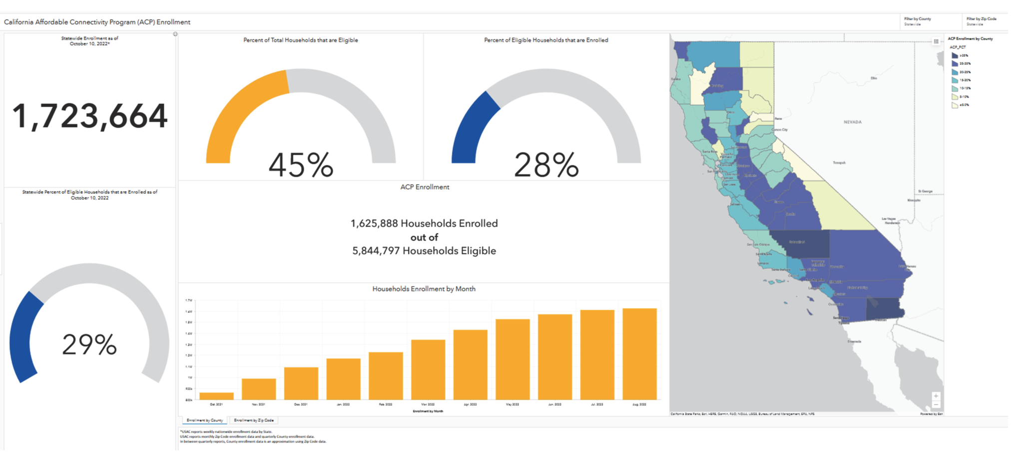Select the Enrollment by County tab
Viewport: 1023px width, 461px height.
pos(204,420)
